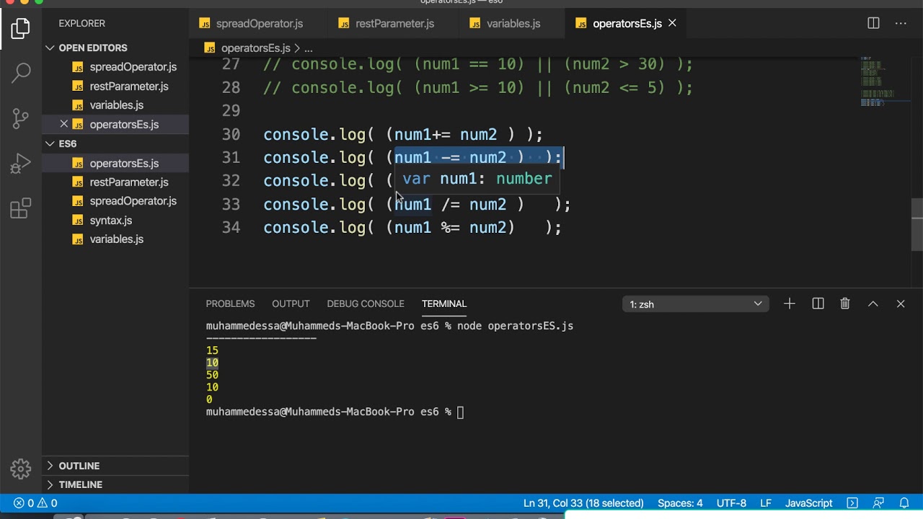Image resolution: width=923 pixels, height=519 pixels.
Task: Change encoding via UTF-8 status item
Action: coord(731,503)
